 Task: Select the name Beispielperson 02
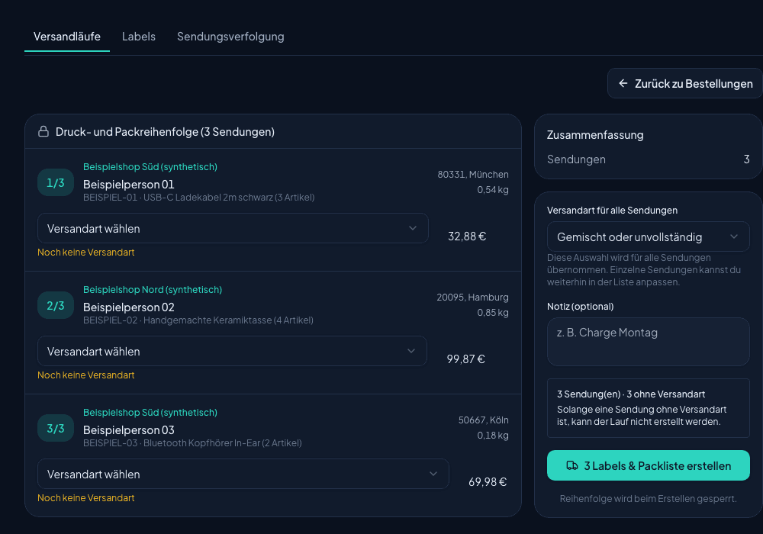(x=129, y=307)
